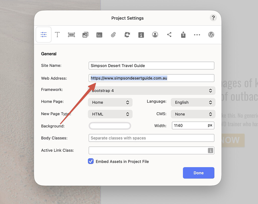Open the attachments paperclip tab
The width and height of the screenshot is (258, 204).
point(113,35)
